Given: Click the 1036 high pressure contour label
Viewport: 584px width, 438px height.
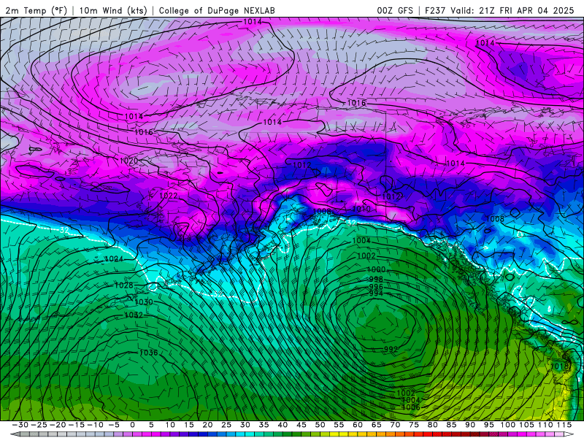Looking at the screenshot, I should click(x=148, y=353).
